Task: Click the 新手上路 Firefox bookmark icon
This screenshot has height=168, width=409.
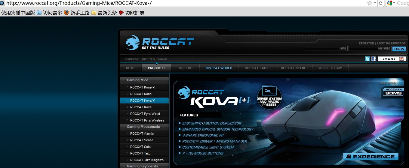Action: point(66,13)
